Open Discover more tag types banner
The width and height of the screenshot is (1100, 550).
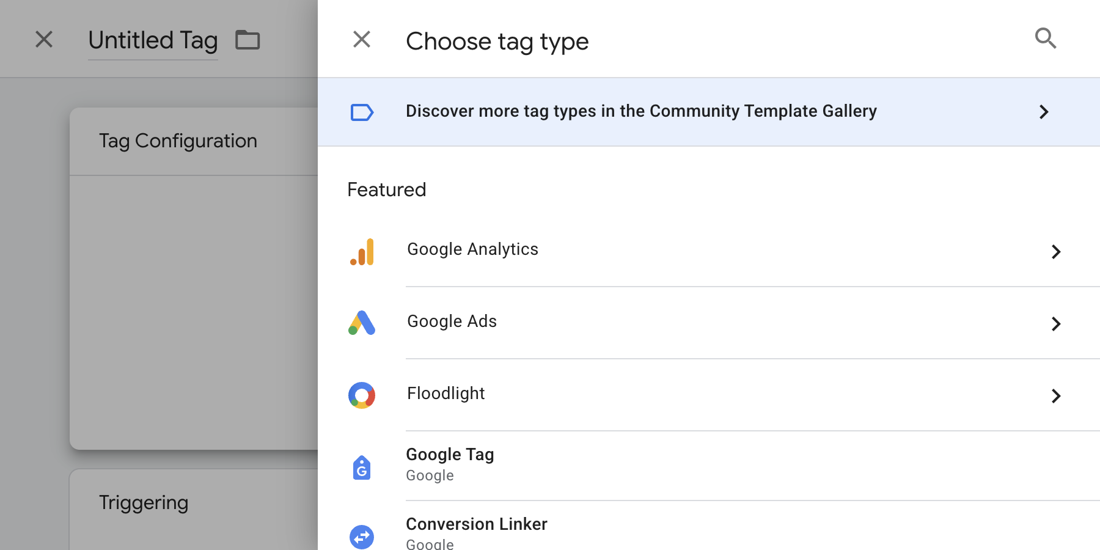709,112
